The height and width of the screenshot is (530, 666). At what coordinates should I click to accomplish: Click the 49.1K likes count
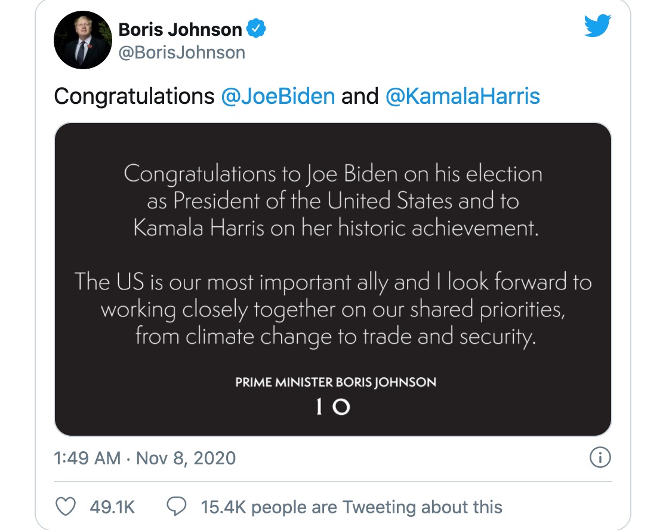tap(112, 507)
